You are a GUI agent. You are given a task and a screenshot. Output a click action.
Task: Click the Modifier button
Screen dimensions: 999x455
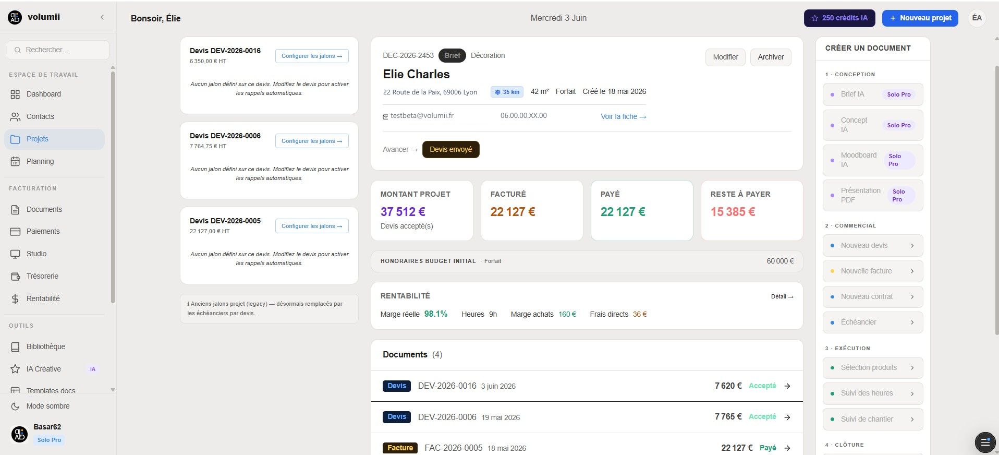click(x=725, y=57)
